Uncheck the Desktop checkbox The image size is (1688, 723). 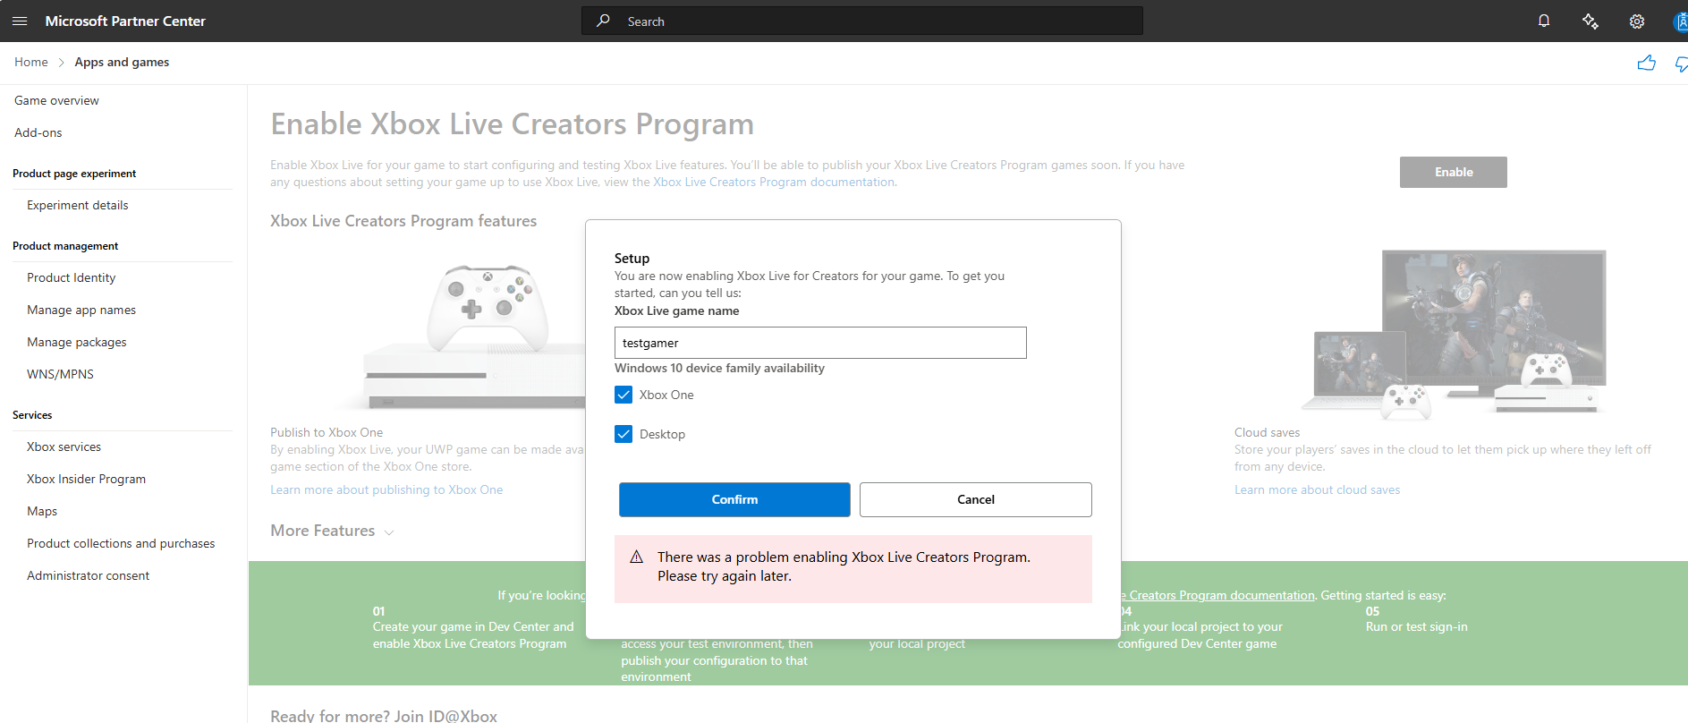click(623, 434)
